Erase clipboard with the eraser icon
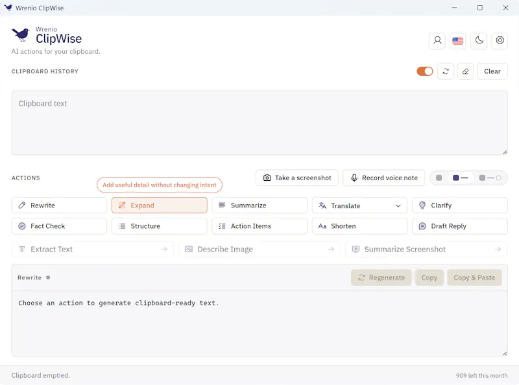 465,71
